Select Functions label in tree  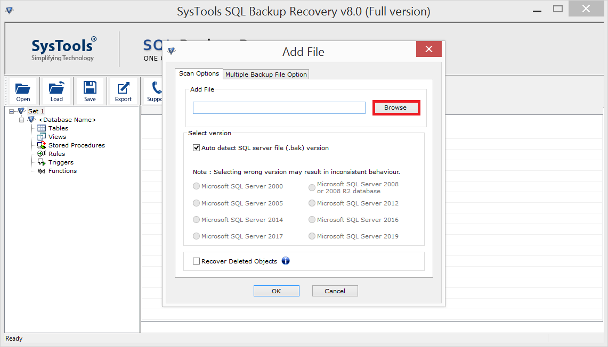coord(62,171)
